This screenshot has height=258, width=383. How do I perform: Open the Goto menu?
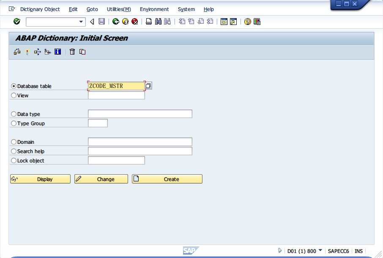[92, 9]
